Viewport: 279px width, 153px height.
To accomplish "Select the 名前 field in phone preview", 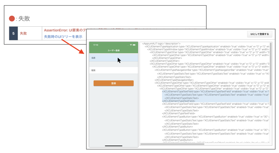I will pyautogui.click(x=113, y=58).
